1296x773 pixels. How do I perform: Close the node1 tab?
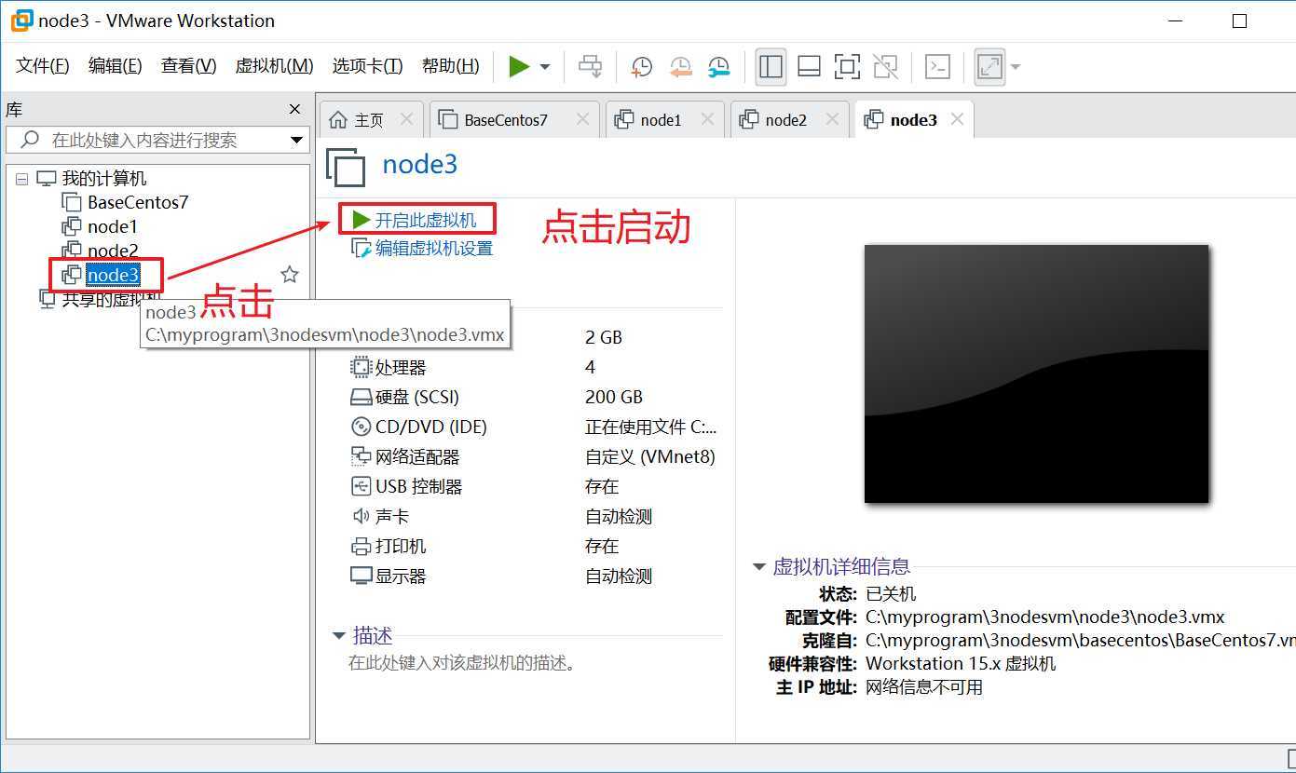point(707,119)
